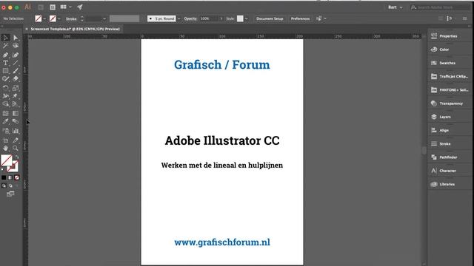The image size is (474, 266).
Task: Select the Hand tool
Action: pyautogui.click(x=5, y=148)
